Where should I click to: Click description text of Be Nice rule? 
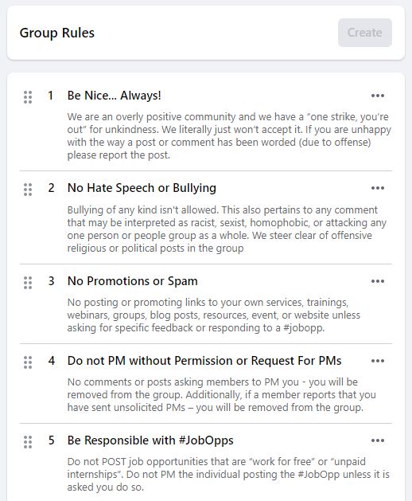pos(229,135)
